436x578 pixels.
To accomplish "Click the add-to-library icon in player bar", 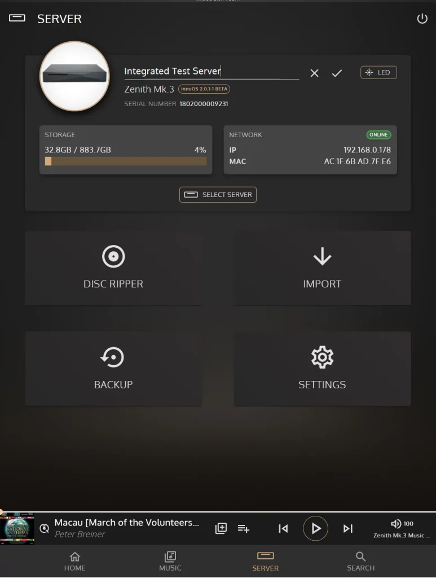I will point(221,528).
